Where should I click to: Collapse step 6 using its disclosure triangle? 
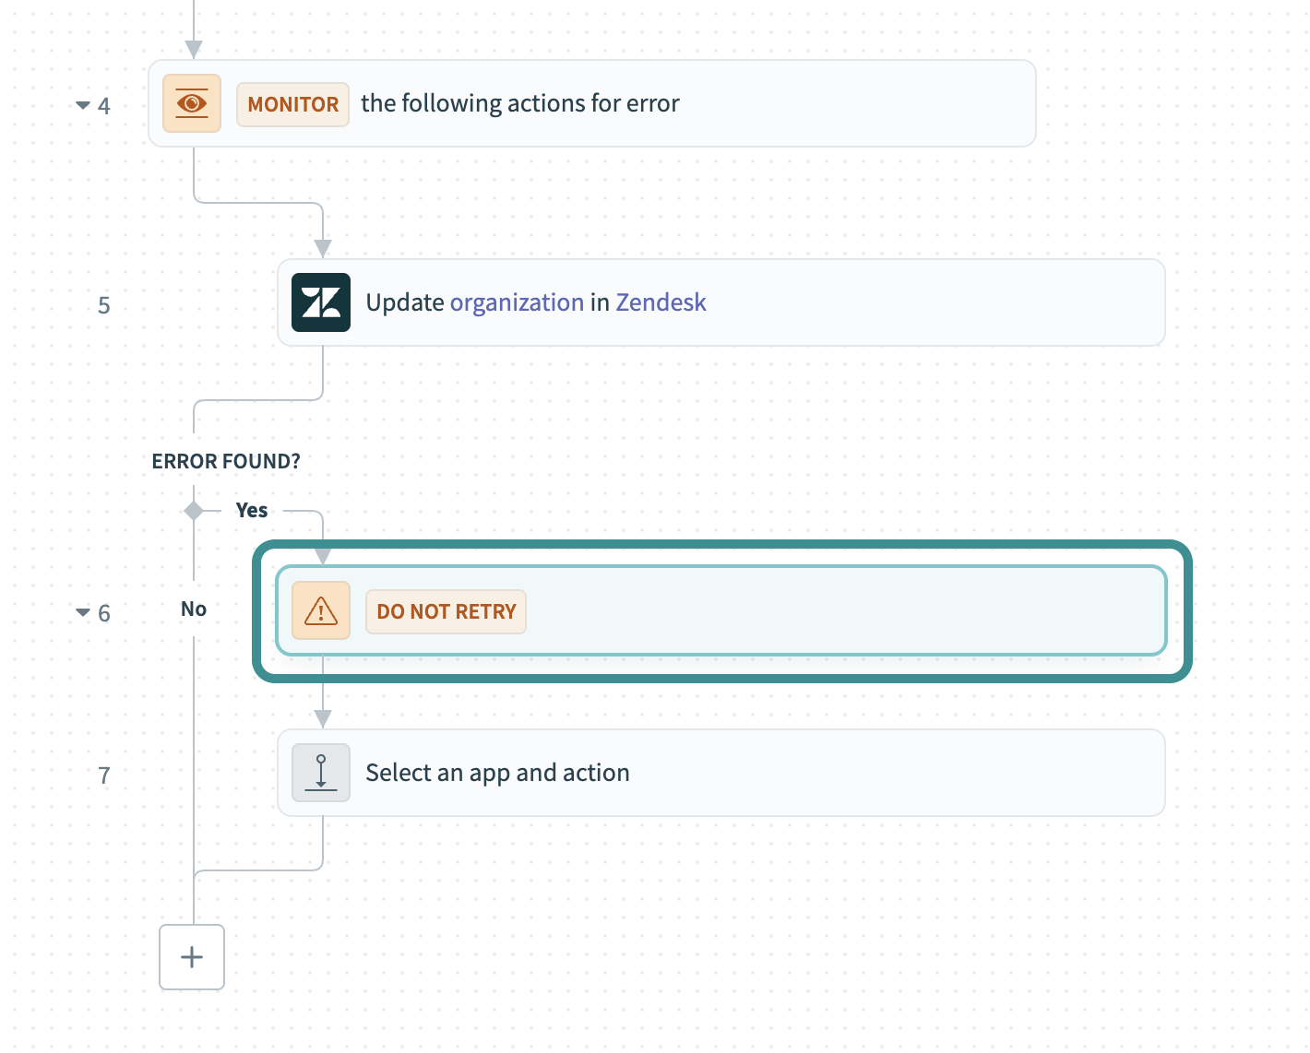tap(81, 612)
